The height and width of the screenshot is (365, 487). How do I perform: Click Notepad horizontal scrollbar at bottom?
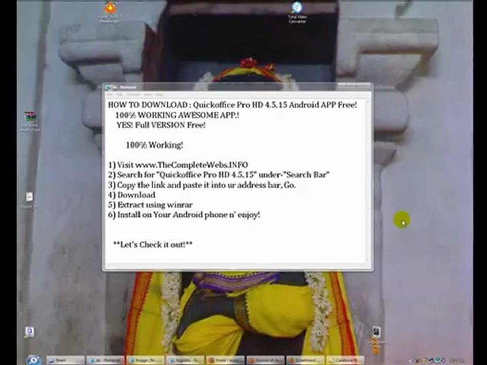[235, 265]
